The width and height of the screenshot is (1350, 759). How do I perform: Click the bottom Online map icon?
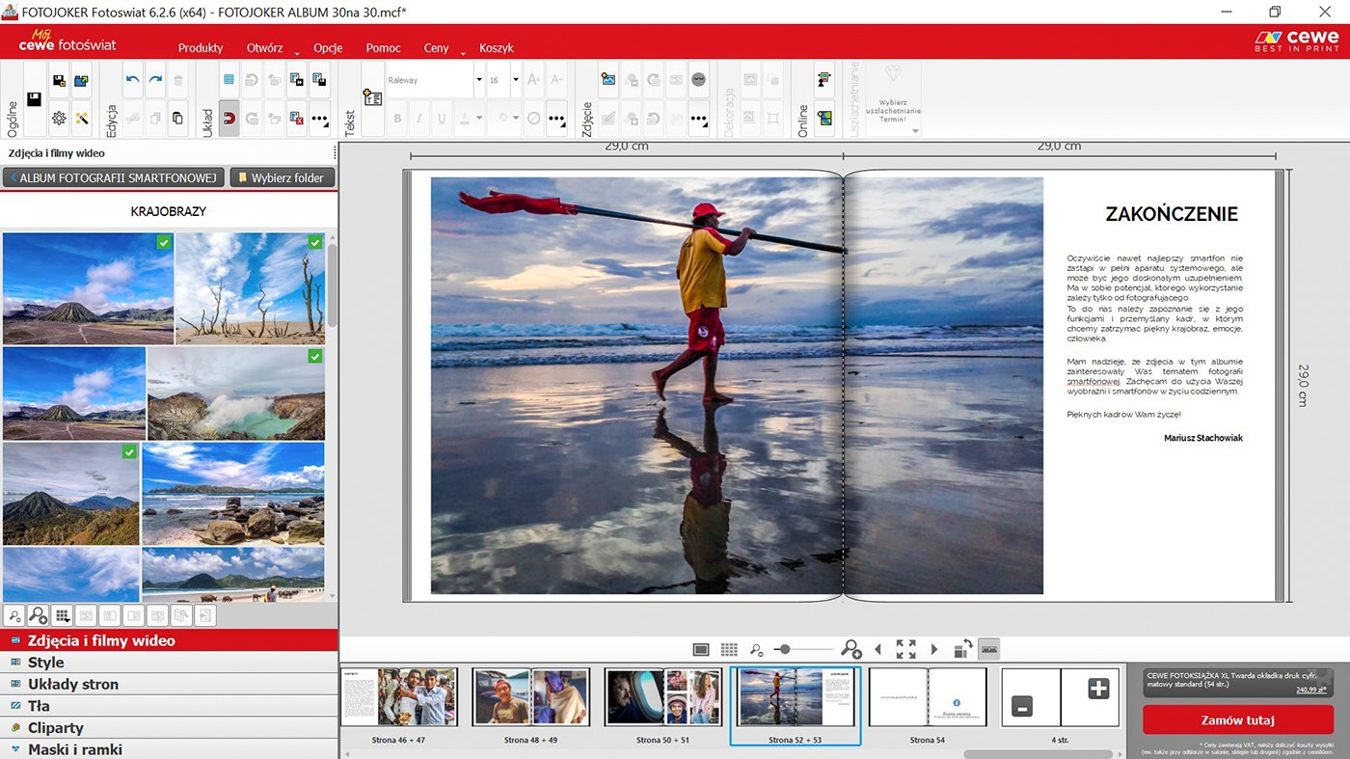click(824, 118)
